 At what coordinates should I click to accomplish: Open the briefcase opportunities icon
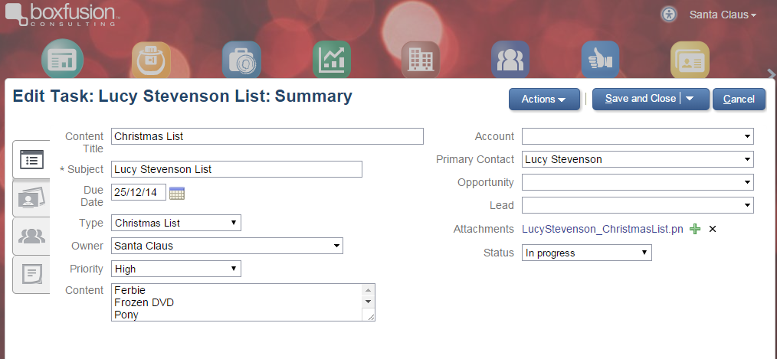click(241, 60)
